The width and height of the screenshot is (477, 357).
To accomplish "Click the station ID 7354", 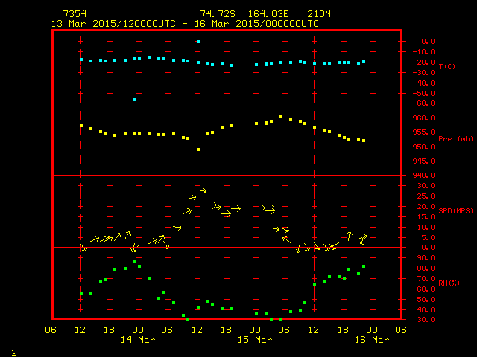I will click(75, 14).
